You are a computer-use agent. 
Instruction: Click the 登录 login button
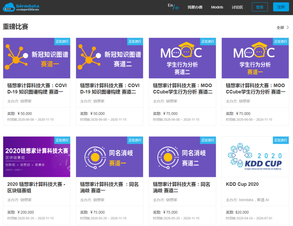pos(260,7)
